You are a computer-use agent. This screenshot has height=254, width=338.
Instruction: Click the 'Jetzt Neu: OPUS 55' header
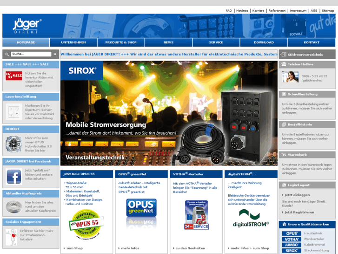[x=86, y=174]
